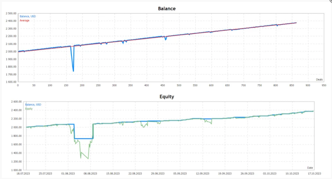This screenshot has width=332, height=179.
Task: Click the "500" deals tick label
Action: (x=179, y=85)
